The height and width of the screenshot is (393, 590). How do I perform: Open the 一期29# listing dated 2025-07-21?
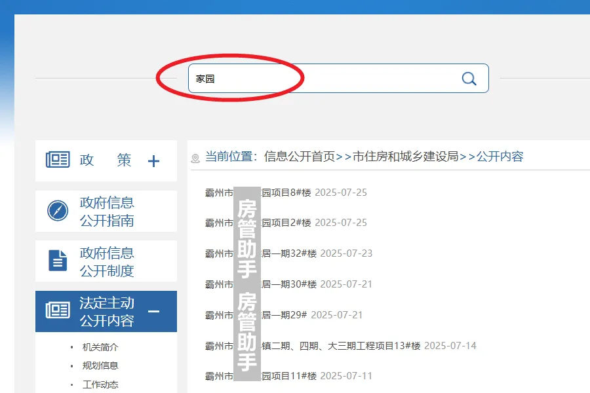click(282, 315)
